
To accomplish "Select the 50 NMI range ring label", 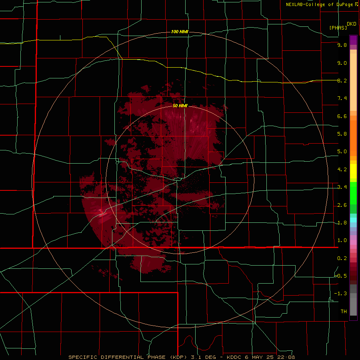I will point(180,106).
